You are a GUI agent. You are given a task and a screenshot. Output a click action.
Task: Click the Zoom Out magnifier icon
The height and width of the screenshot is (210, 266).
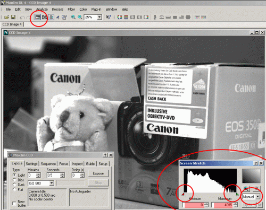coord(80,17)
